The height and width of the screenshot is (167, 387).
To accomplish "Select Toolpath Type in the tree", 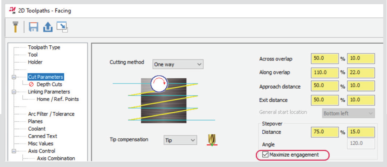I will [x=44, y=47].
